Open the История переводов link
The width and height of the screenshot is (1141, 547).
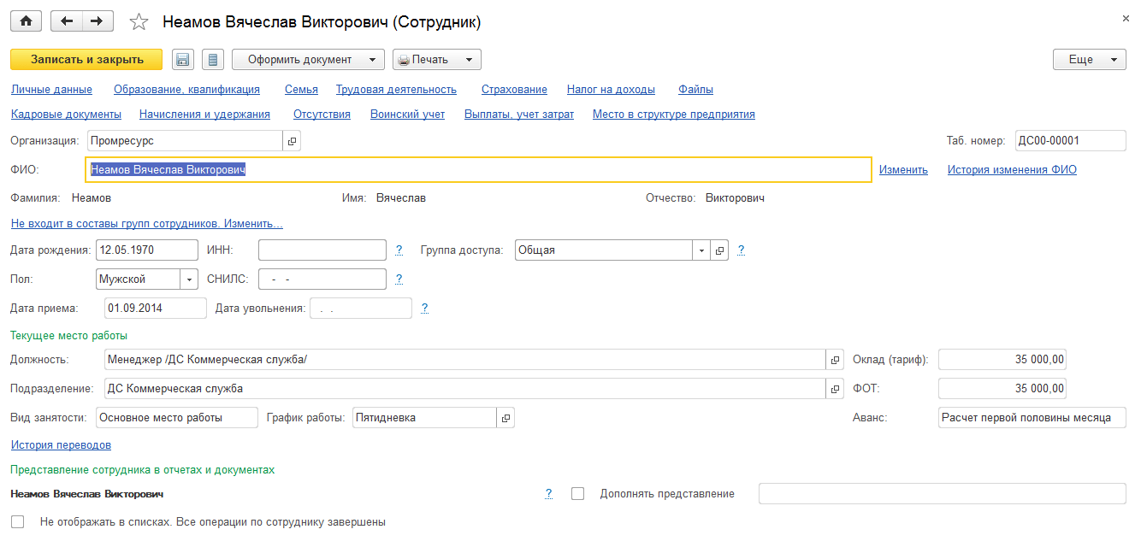point(61,445)
